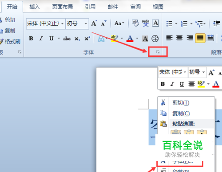Open the 字体 group dialog launcher
Screen dimensions: 222x172
[158, 52]
